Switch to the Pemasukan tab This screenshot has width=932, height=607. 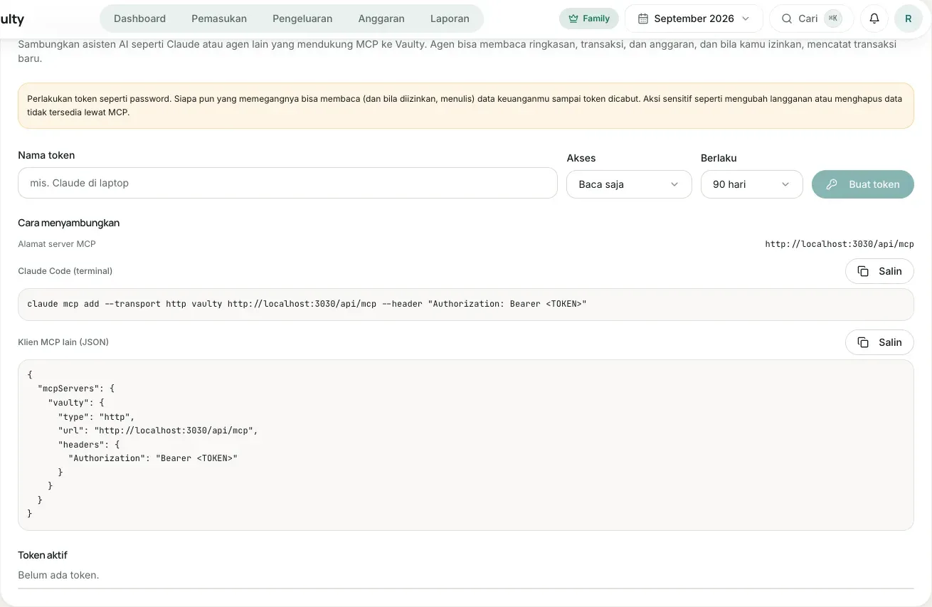(x=219, y=19)
